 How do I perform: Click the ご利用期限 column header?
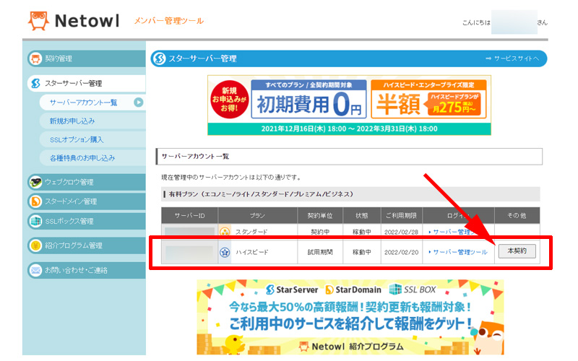point(402,215)
